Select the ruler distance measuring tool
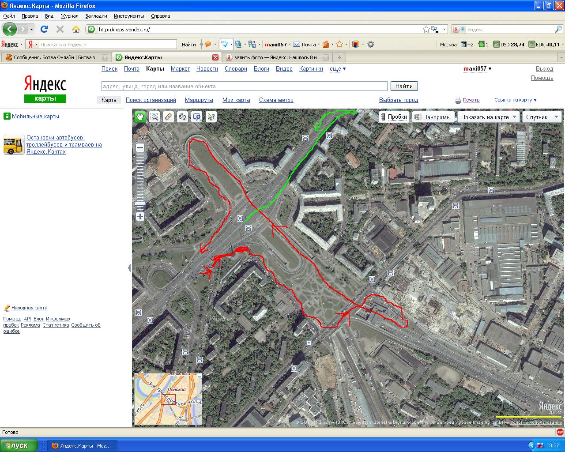 point(168,117)
